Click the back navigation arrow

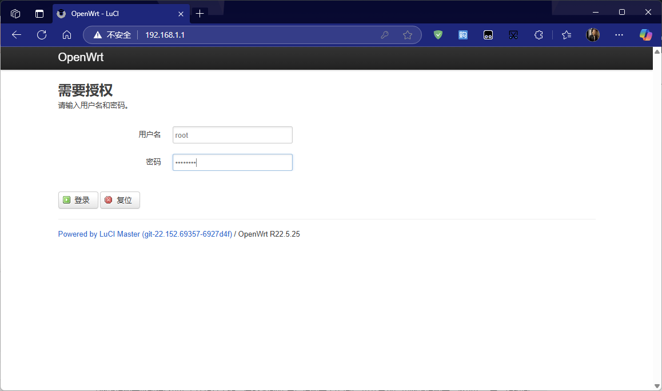coord(17,35)
